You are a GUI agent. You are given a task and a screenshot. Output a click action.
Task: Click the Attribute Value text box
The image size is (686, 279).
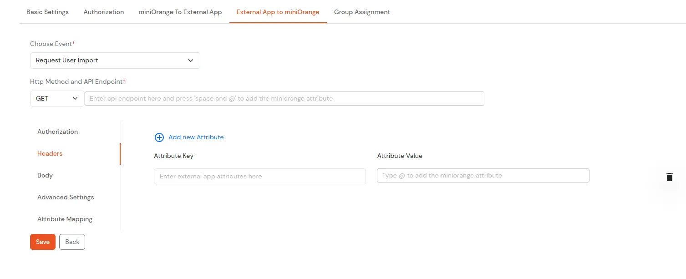[x=483, y=175]
